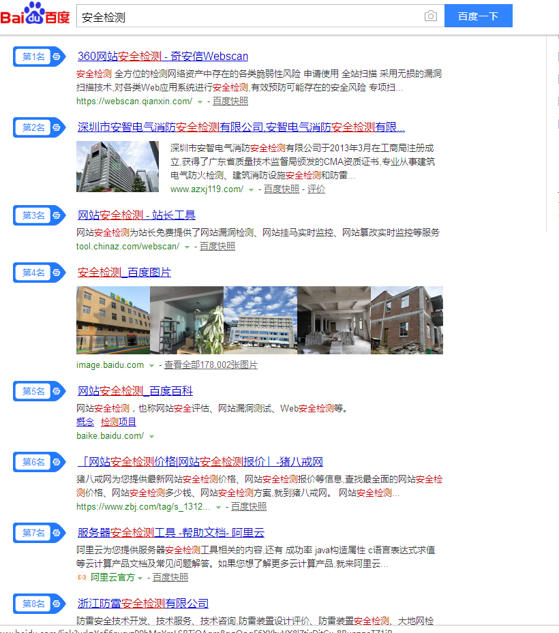Click the image.baidu.com URL text
This screenshot has width=559, height=633.
point(110,365)
